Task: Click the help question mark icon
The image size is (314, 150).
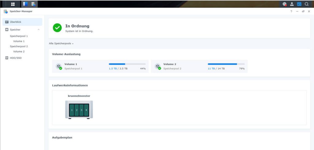Action: click(291, 11)
